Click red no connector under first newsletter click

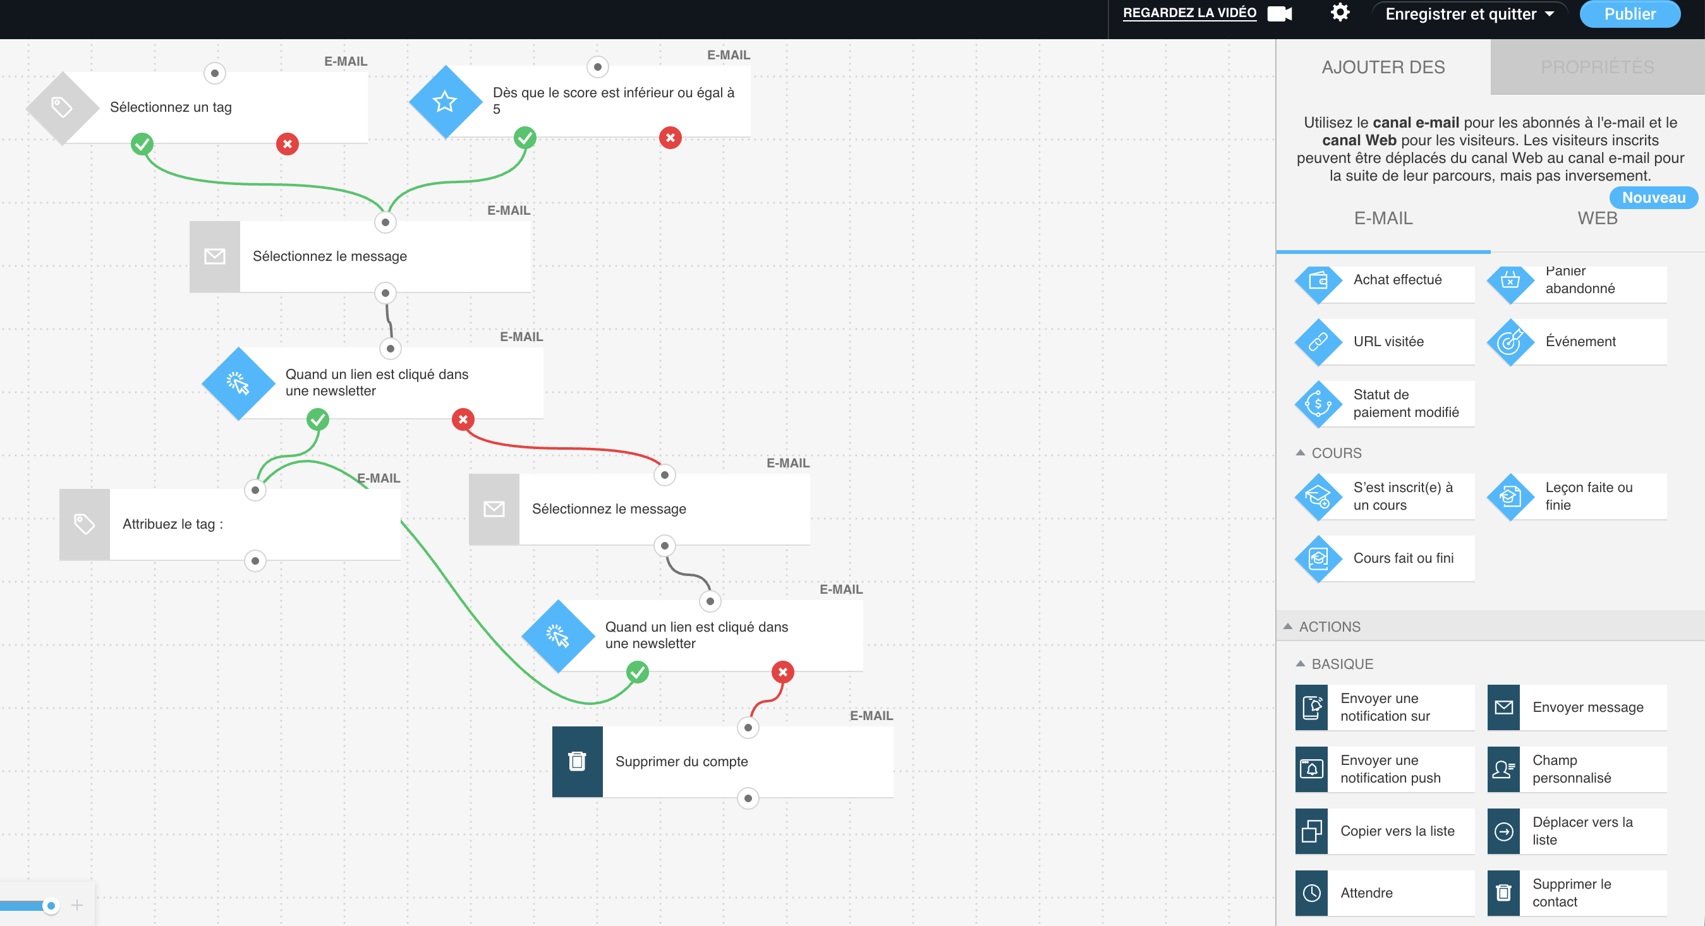tap(463, 419)
